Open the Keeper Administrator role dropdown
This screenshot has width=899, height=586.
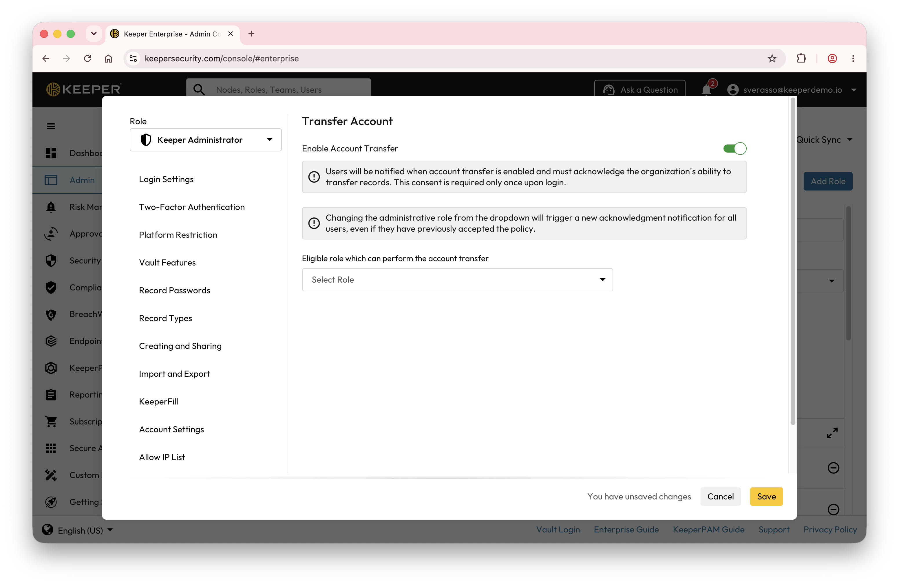[205, 140]
